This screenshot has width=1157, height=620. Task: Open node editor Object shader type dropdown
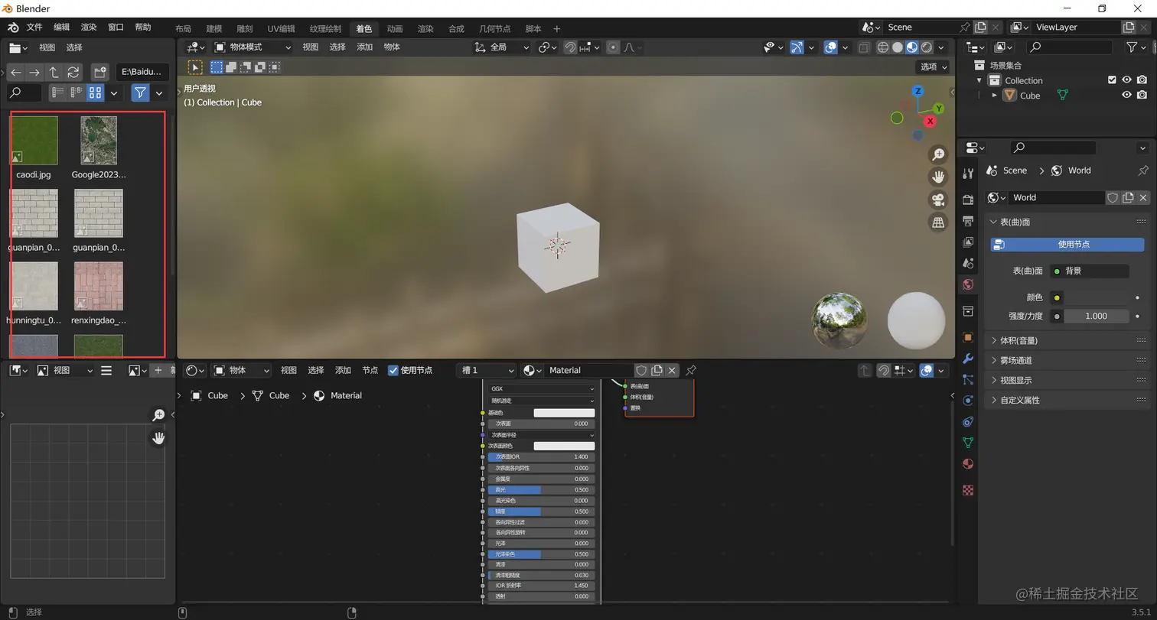pyautogui.click(x=242, y=370)
